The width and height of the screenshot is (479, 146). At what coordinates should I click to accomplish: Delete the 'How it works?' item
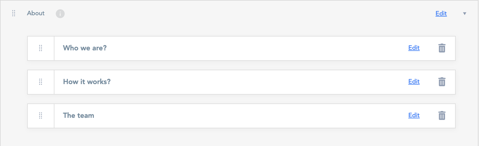click(442, 82)
